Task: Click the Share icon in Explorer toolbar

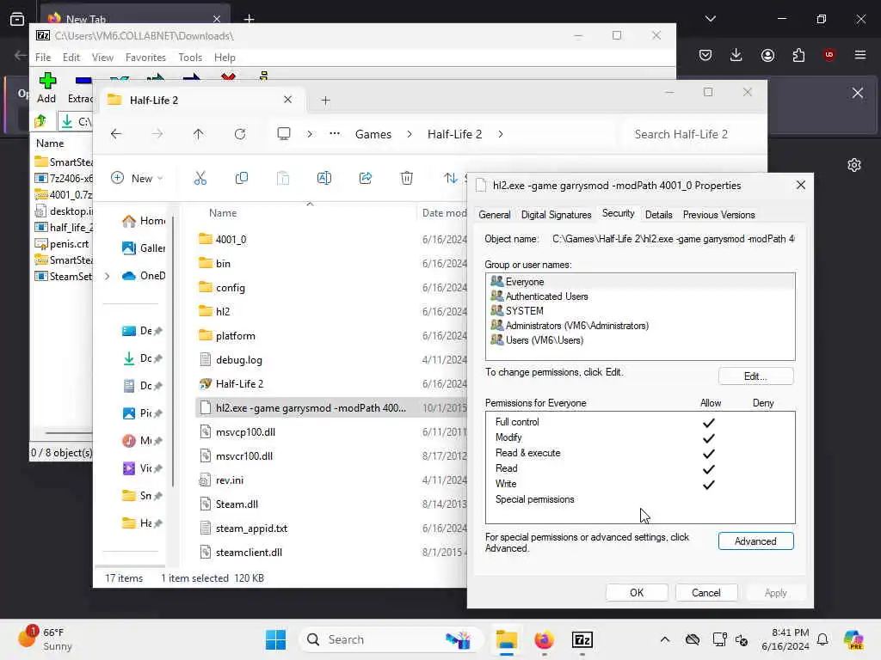Action: 365,179
